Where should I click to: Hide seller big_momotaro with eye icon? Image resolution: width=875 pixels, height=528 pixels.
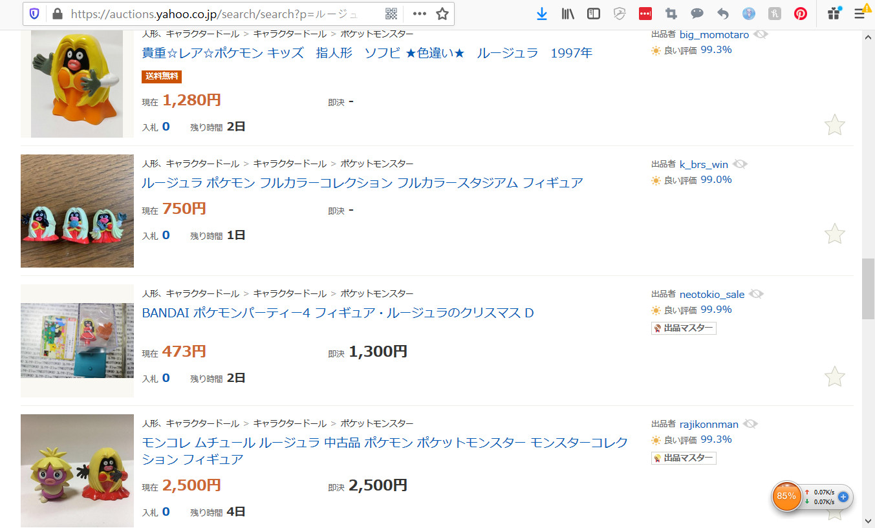pyautogui.click(x=761, y=34)
